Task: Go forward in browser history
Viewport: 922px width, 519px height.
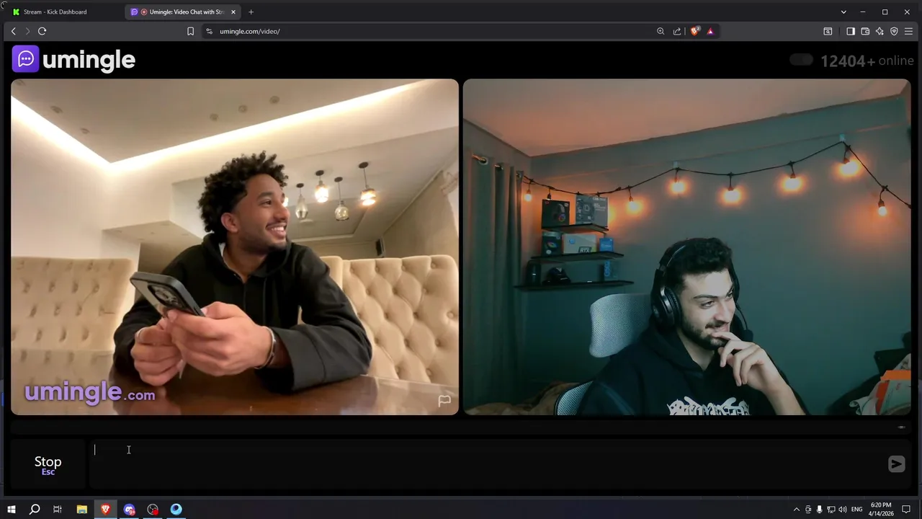Action: (x=27, y=31)
